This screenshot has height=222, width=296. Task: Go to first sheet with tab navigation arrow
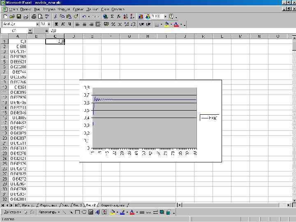click(x=3, y=205)
